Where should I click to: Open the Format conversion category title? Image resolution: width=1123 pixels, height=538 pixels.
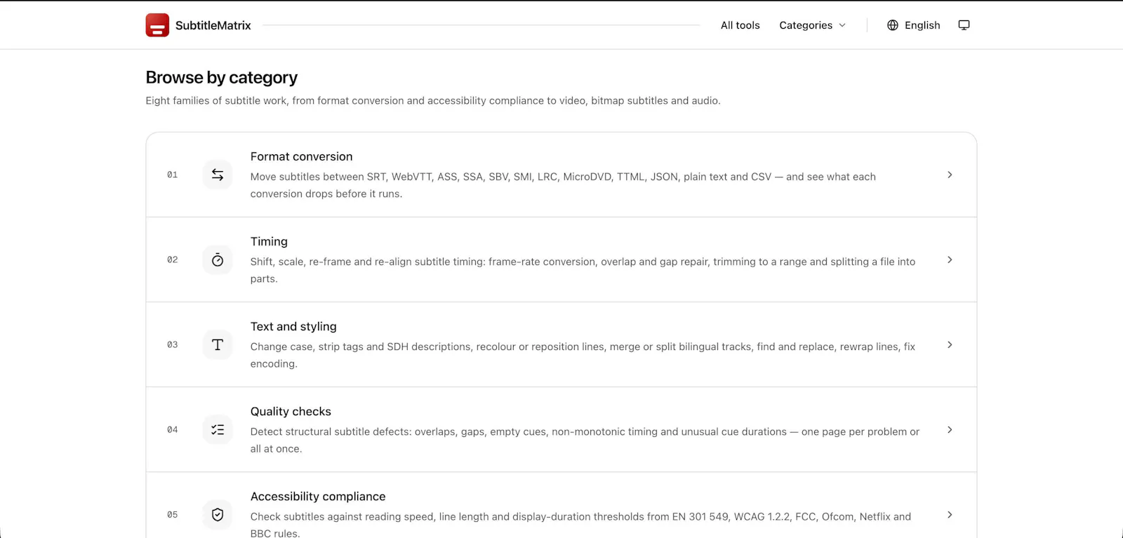302,156
